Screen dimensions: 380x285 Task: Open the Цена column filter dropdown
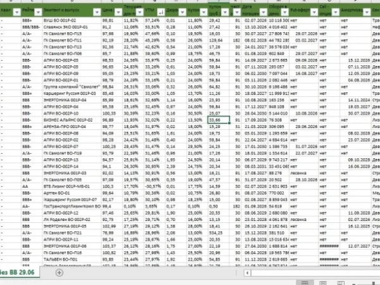[118, 12]
